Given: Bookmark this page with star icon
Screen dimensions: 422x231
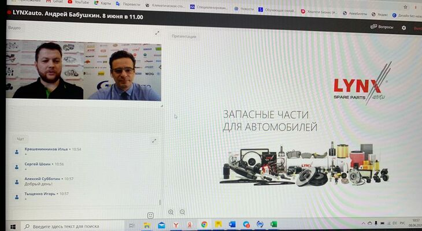Looking at the screenshot, I should tap(406, 7).
